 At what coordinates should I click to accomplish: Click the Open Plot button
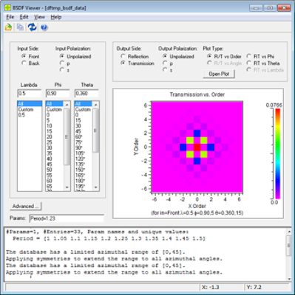pos(219,74)
